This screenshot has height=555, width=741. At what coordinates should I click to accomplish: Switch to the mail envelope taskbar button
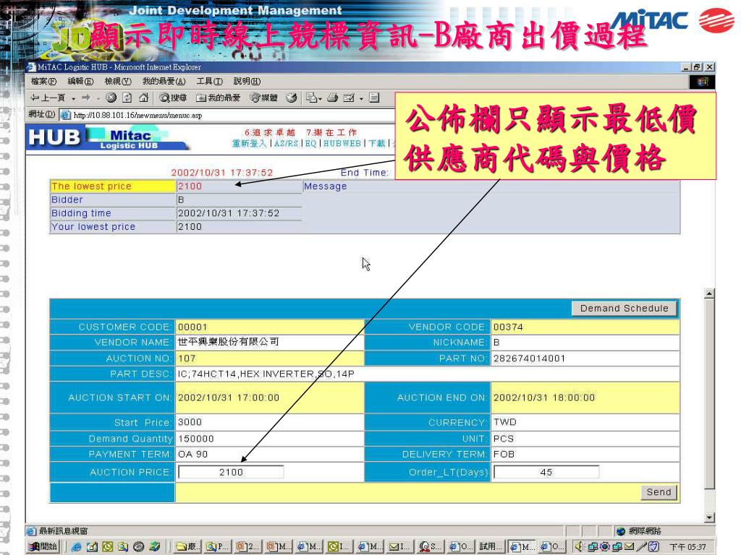tap(399, 546)
